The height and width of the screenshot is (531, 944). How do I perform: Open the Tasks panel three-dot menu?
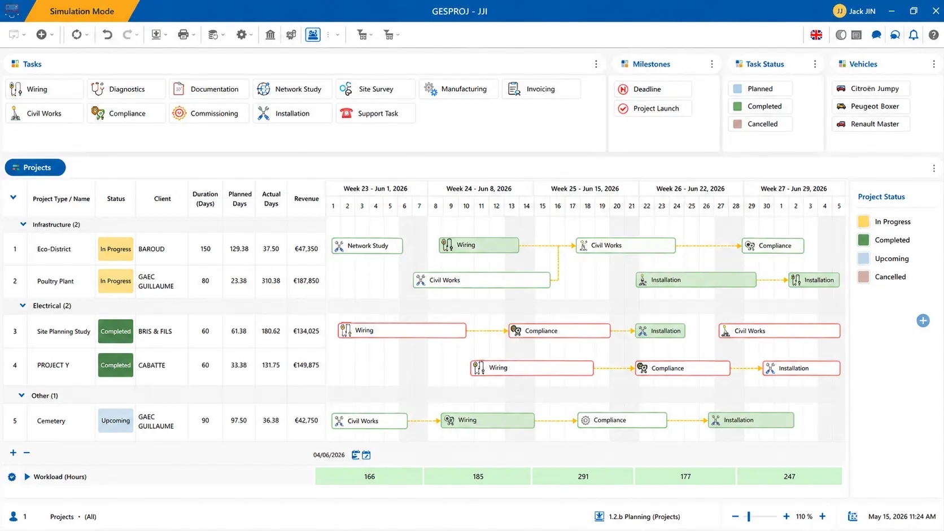point(596,64)
